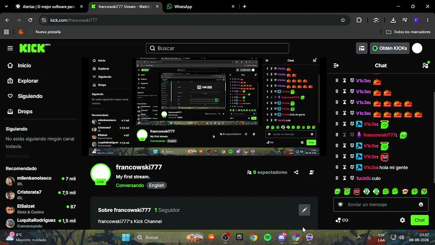Open recommended channel ElSaizet
Screen dimensions: 435x245
click(x=41, y=209)
